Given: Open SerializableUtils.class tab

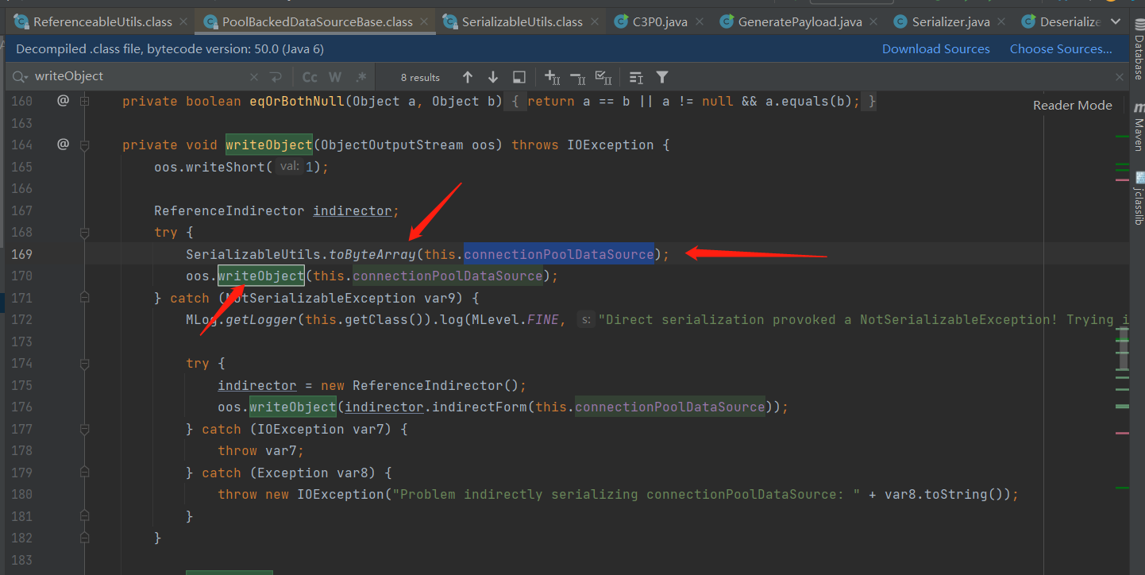Looking at the screenshot, I should 522,21.
